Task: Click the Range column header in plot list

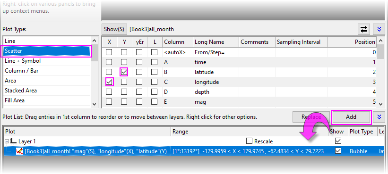Action: pyautogui.click(x=250, y=132)
